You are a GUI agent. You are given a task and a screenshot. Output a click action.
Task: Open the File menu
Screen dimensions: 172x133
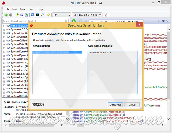[7, 9]
